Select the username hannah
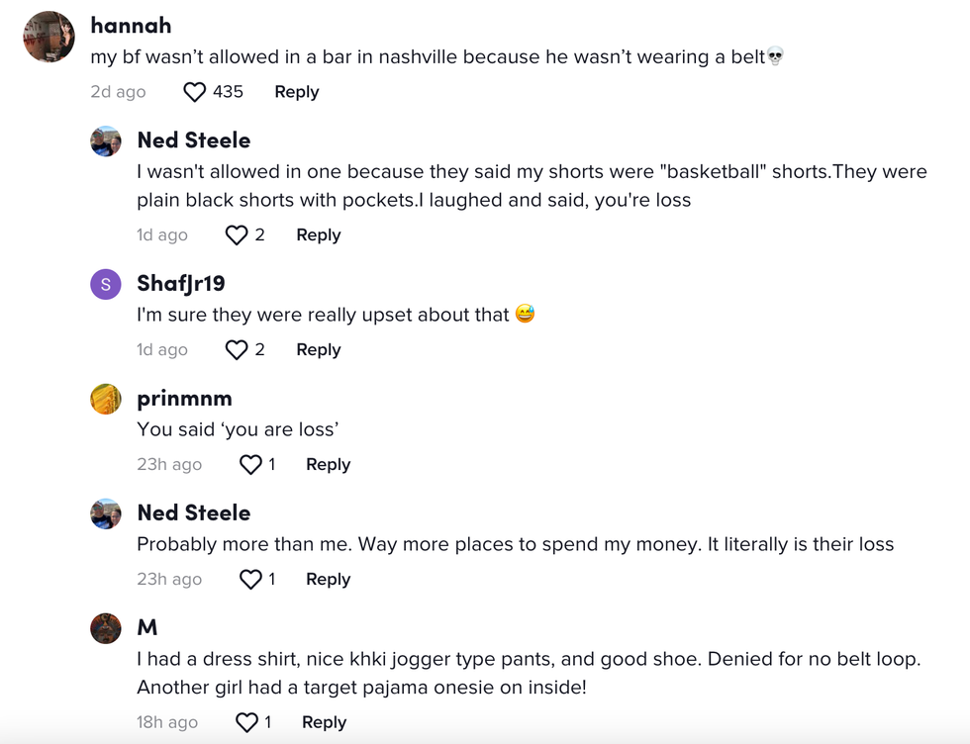This screenshot has height=744, width=970. tap(131, 25)
